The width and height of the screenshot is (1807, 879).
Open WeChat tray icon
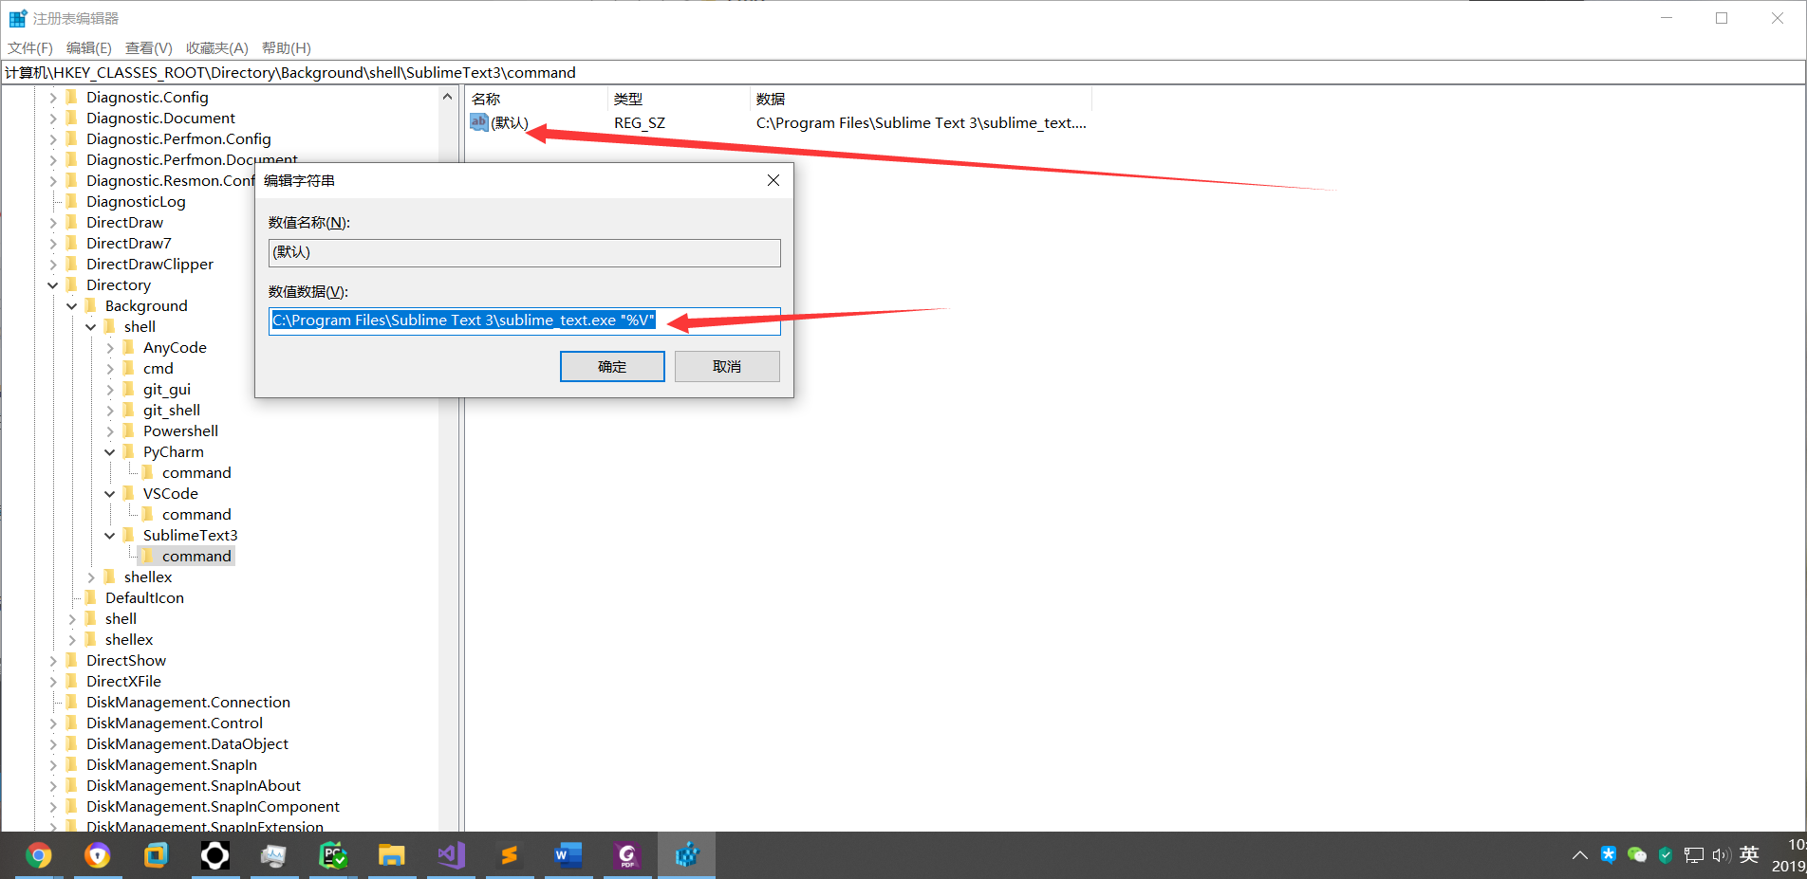coord(1637,855)
